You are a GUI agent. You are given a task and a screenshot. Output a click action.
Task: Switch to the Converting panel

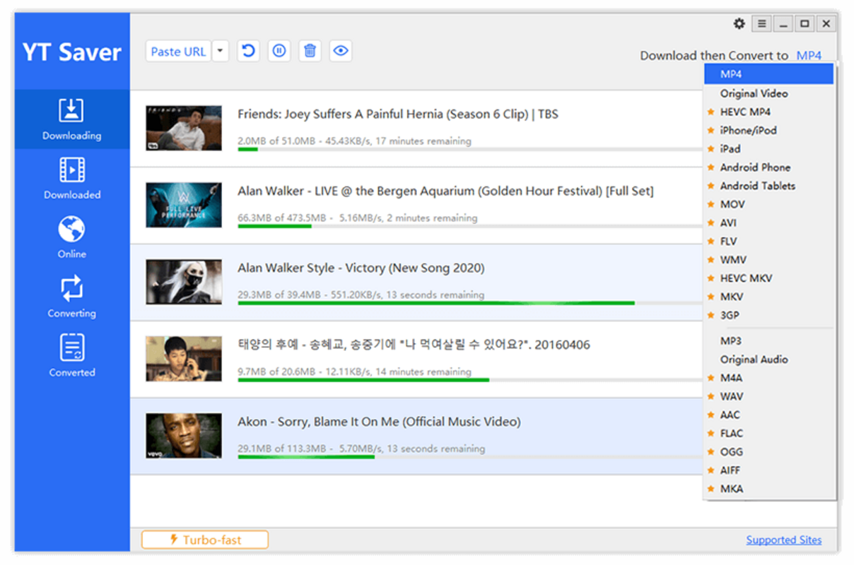(71, 297)
